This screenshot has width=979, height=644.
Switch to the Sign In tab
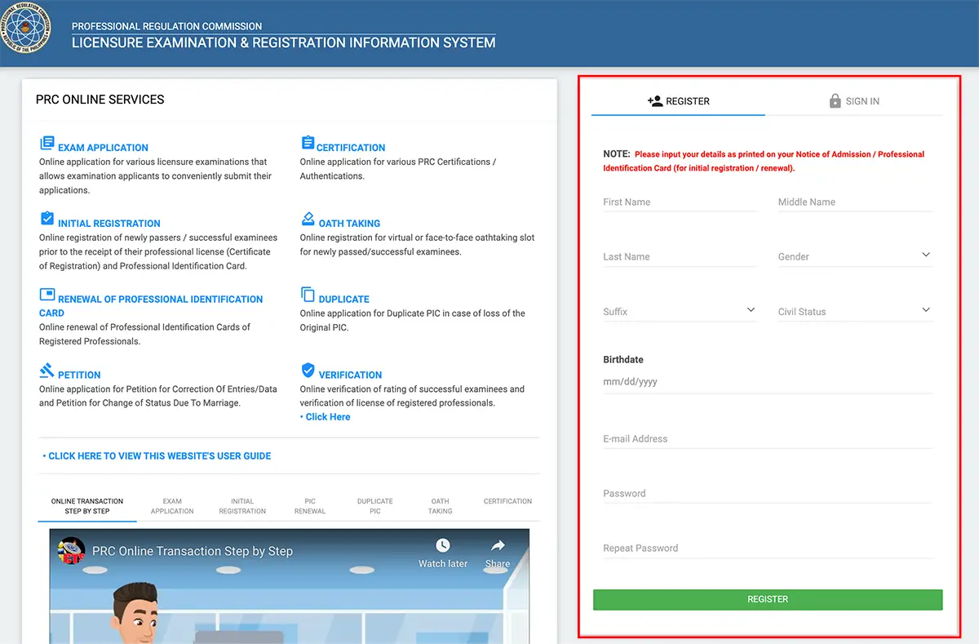853,101
